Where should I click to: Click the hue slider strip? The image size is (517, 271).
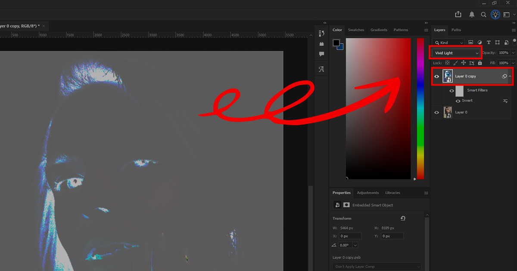point(420,108)
